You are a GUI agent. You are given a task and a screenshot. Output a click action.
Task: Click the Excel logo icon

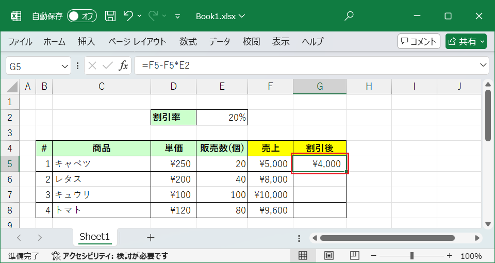tap(16, 16)
